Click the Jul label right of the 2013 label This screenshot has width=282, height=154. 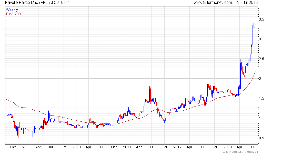point(252,147)
